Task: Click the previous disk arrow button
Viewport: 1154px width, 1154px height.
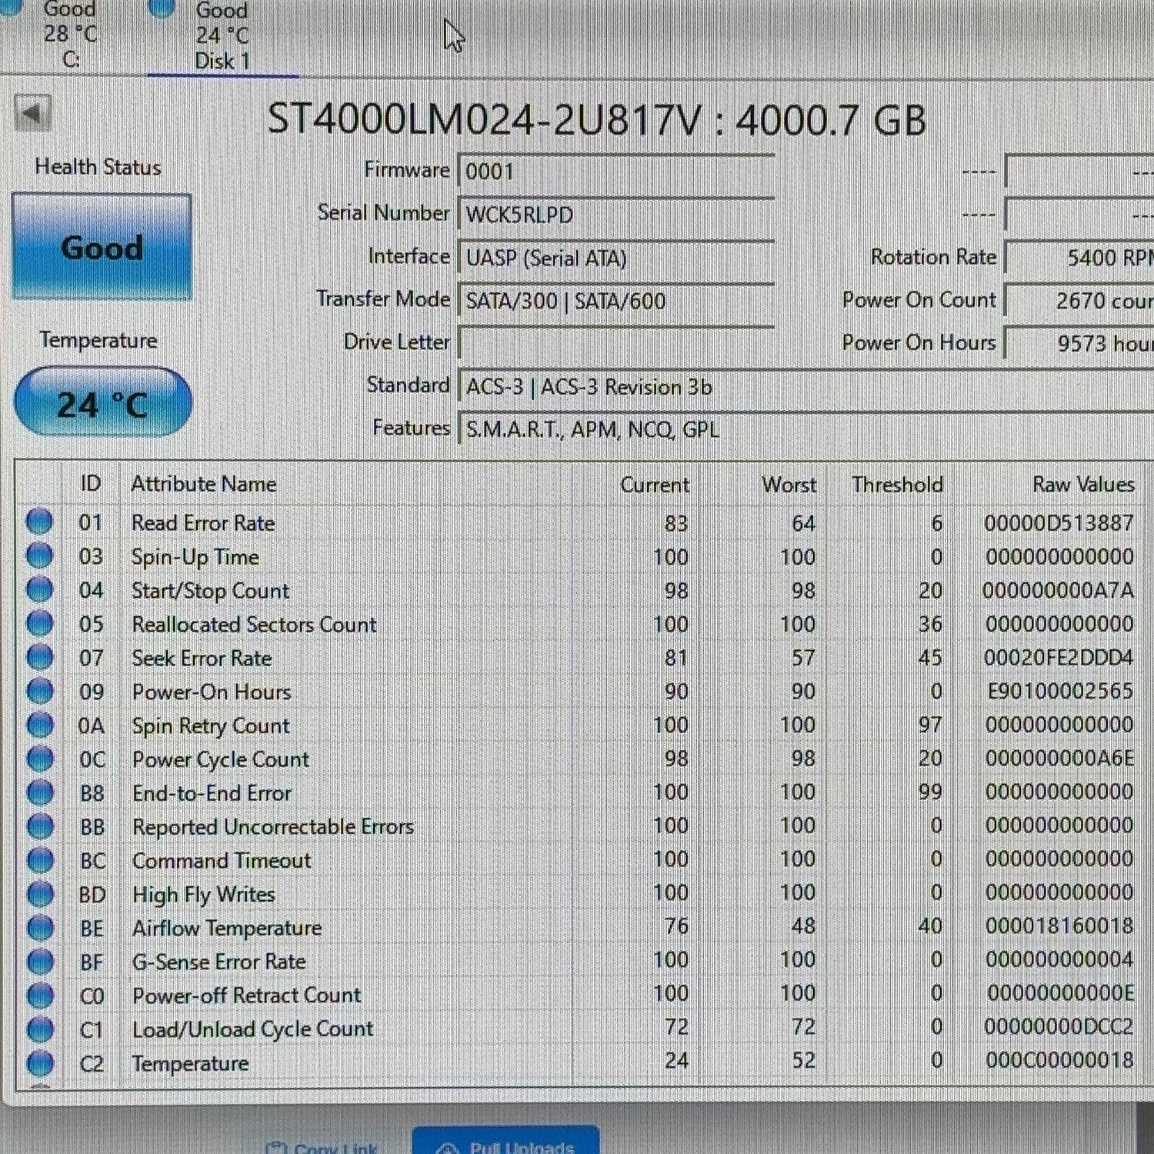Action: pos(32,114)
